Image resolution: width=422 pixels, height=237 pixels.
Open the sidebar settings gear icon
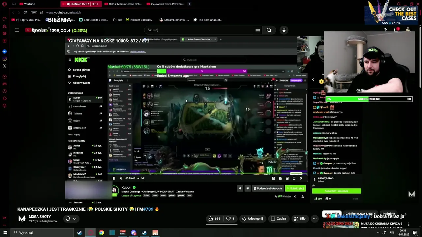pos(4,106)
